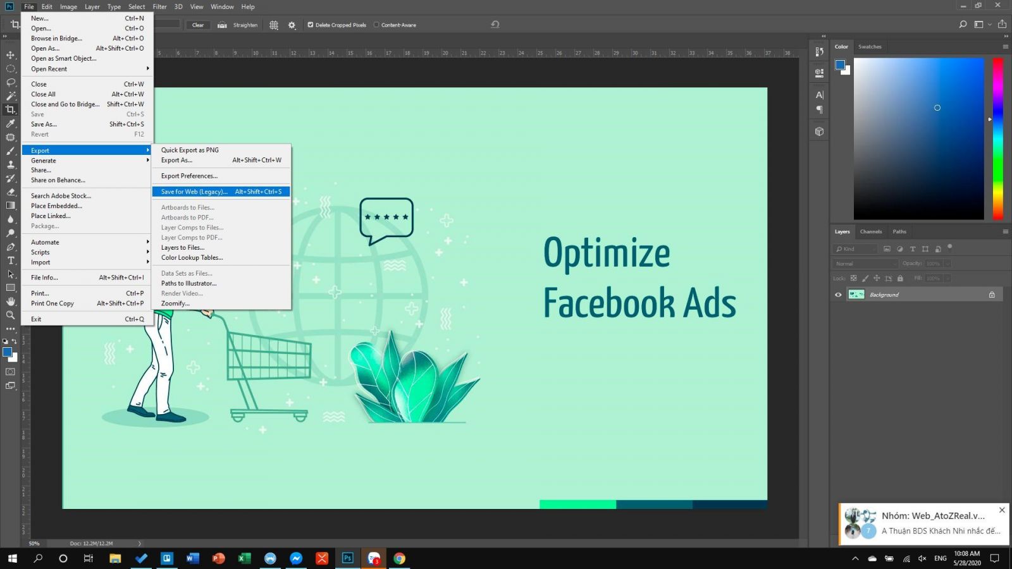
Task: Choose Save for Web (Legacy)
Action: click(x=221, y=192)
